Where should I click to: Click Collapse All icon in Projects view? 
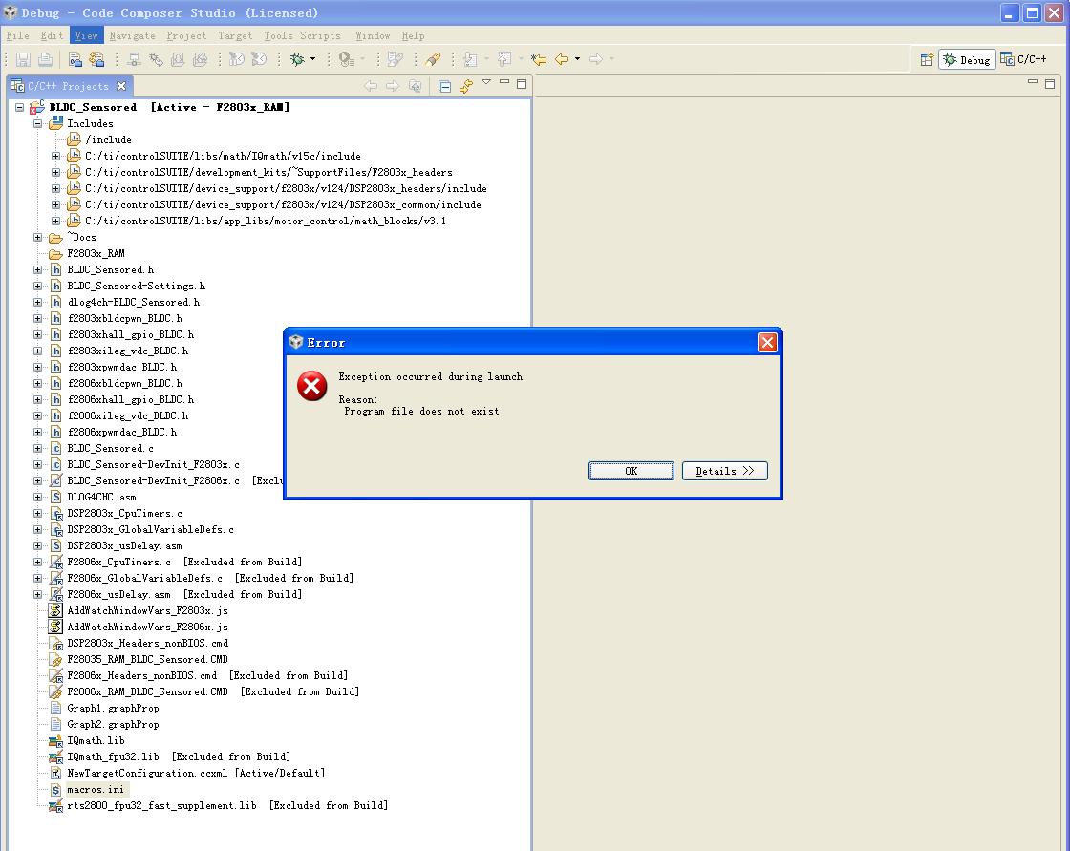point(445,86)
